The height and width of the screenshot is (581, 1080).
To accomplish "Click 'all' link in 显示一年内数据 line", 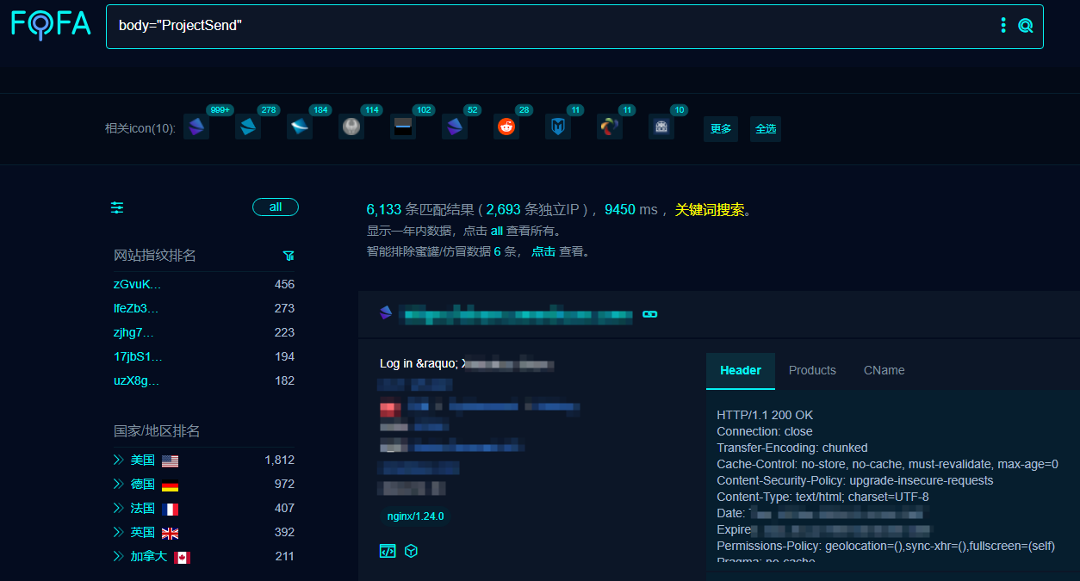I will [497, 231].
